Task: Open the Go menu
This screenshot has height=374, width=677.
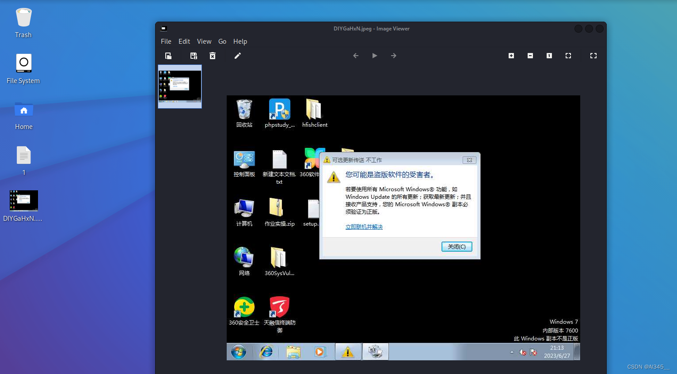Action: click(x=222, y=42)
